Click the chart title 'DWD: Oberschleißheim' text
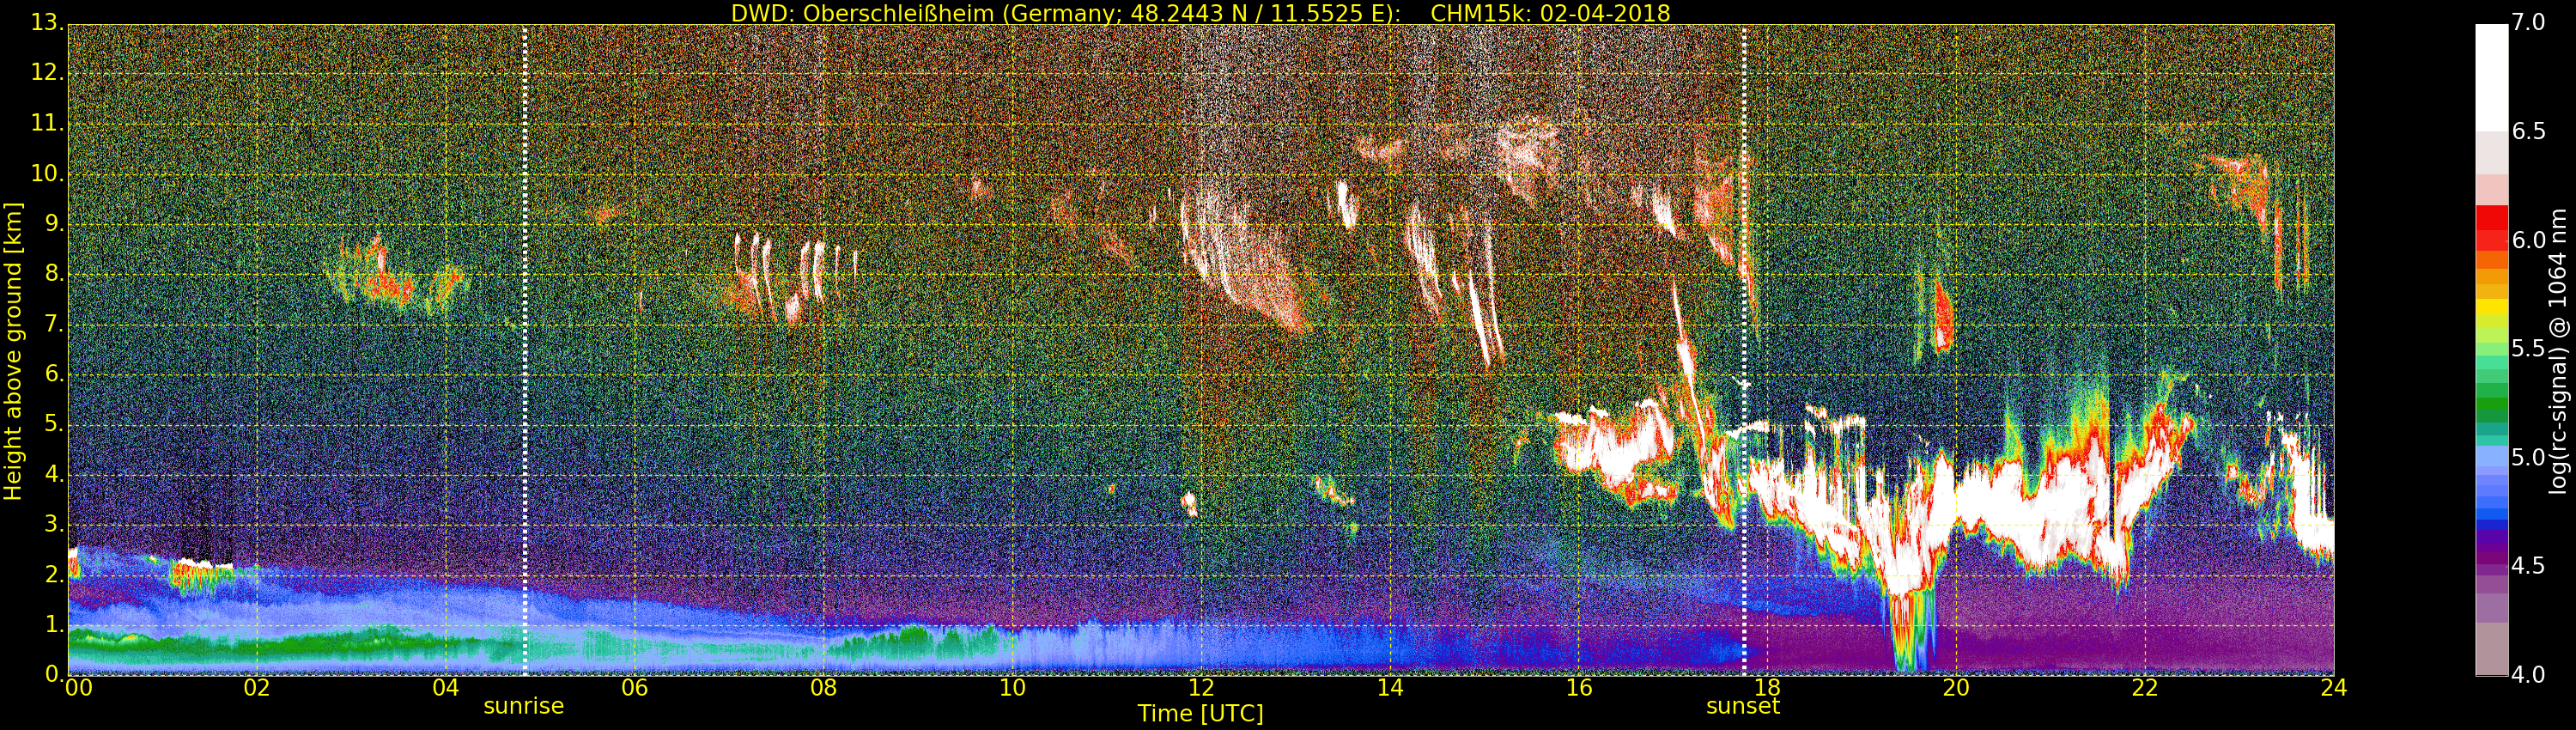 click(x=862, y=13)
